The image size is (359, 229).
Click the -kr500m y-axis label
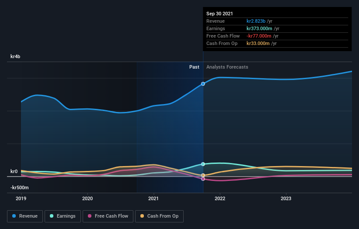point(20,187)
